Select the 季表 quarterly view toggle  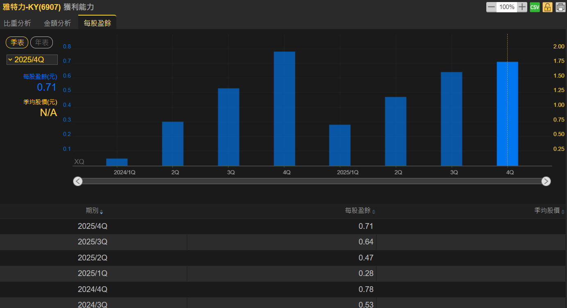(x=17, y=42)
